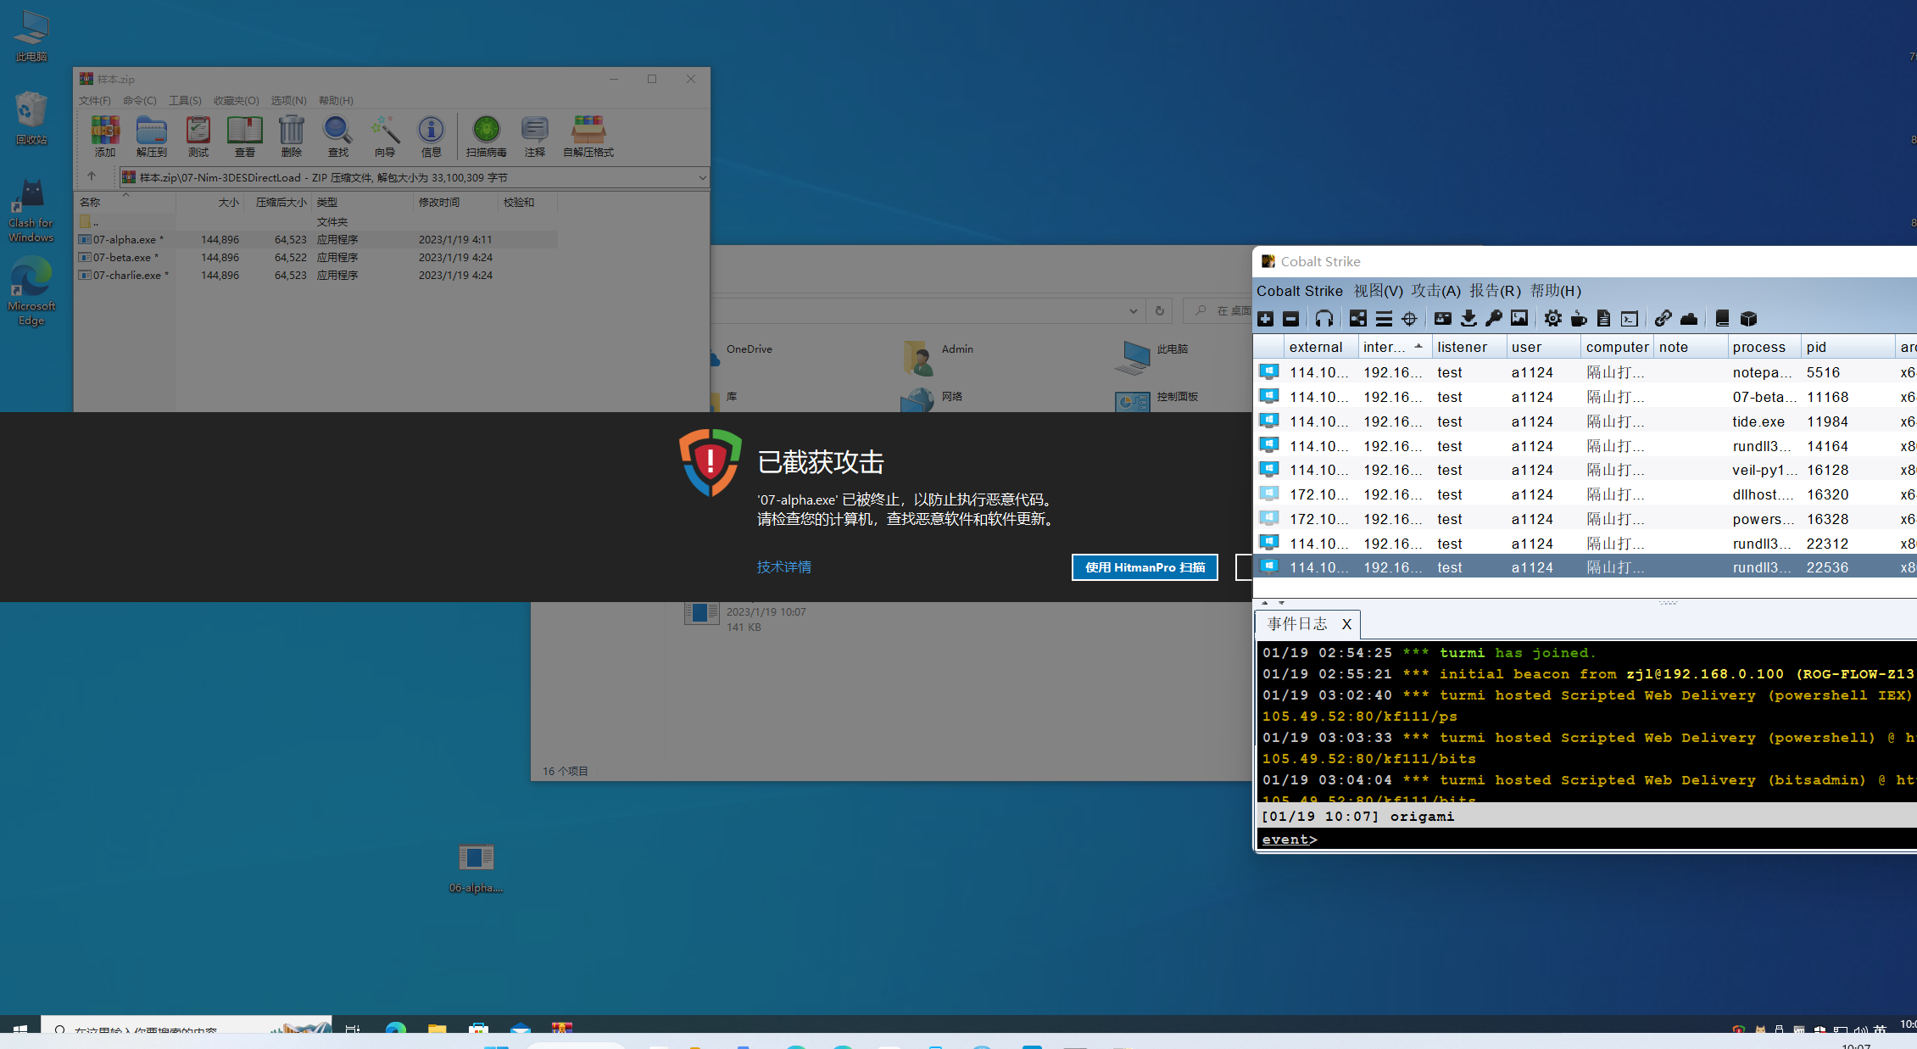Switch to pivot graph view icon

pos(1357,319)
